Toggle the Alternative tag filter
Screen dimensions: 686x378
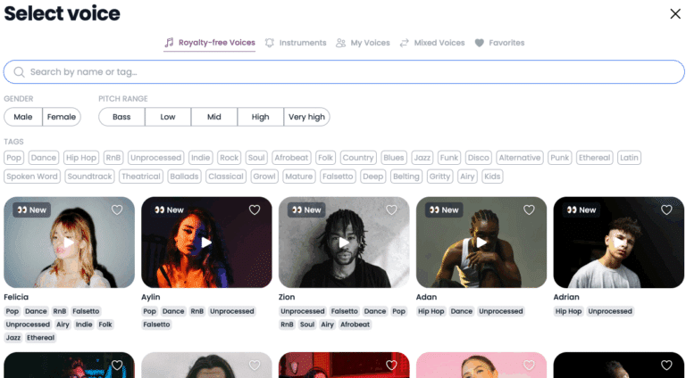(x=520, y=158)
